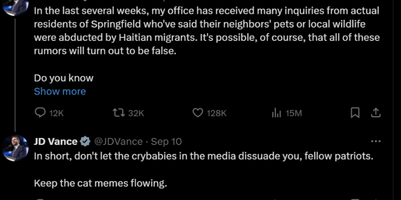Open the three-dot more menu on the reply tweet

click(x=376, y=141)
